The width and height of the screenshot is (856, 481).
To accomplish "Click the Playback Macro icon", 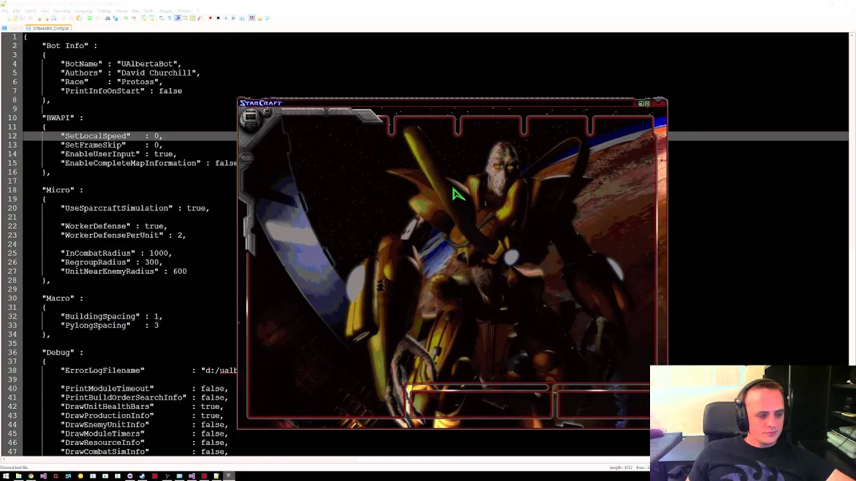I will [x=226, y=18].
